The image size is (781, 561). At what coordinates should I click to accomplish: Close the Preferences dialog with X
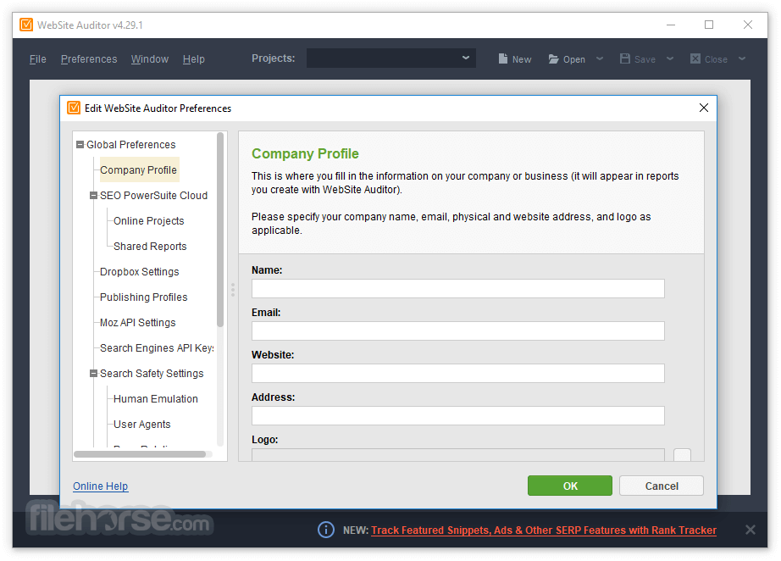tap(703, 108)
